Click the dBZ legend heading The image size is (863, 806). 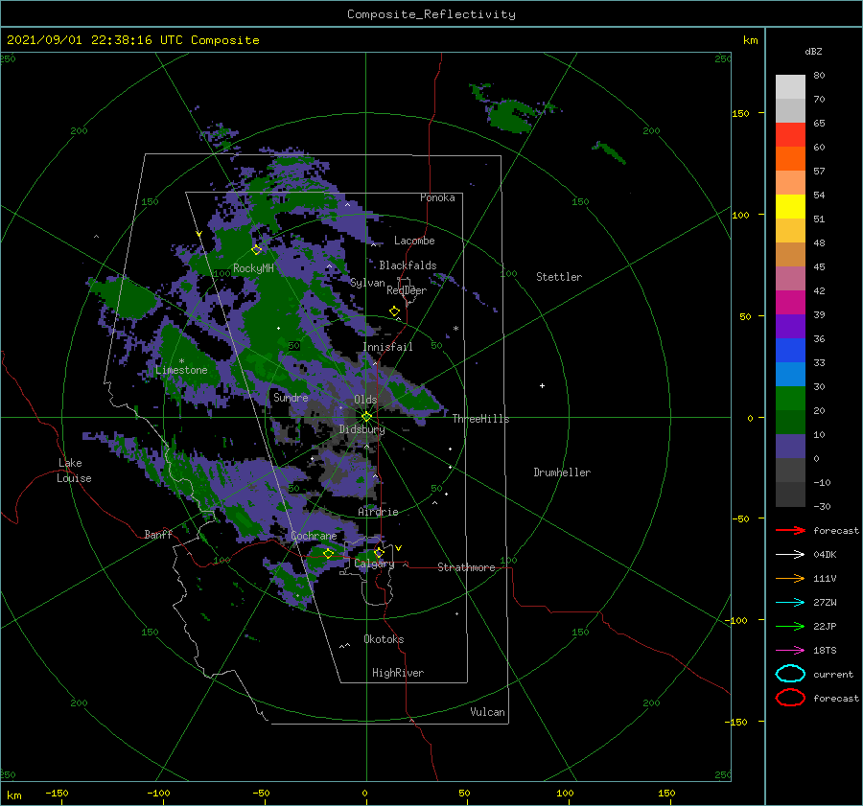pos(813,51)
